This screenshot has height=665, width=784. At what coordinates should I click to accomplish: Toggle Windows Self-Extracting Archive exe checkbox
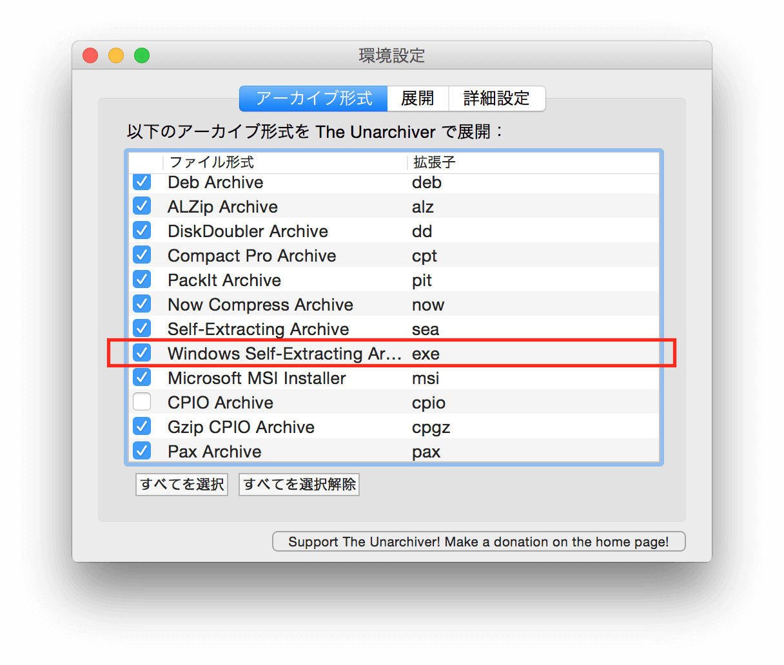[x=142, y=353]
